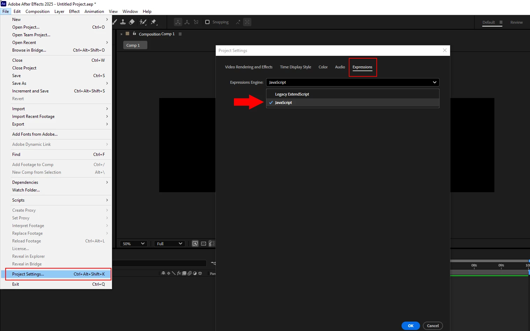Image resolution: width=530 pixels, height=331 pixels.
Task: Choose Watch Folder from File menu
Action: pos(56,190)
